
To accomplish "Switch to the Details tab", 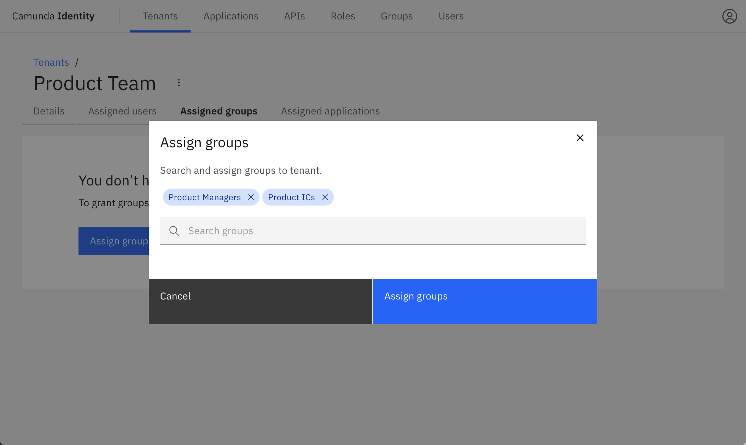I will (48, 111).
